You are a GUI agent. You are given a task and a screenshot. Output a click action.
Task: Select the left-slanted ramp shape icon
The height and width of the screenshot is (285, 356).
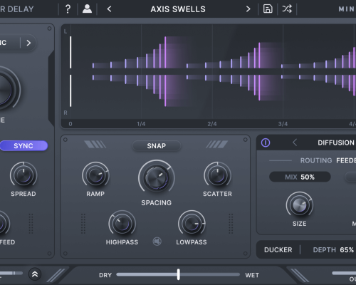[x=95, y=144]
